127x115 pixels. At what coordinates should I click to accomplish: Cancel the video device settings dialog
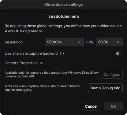tap(91, 106)
